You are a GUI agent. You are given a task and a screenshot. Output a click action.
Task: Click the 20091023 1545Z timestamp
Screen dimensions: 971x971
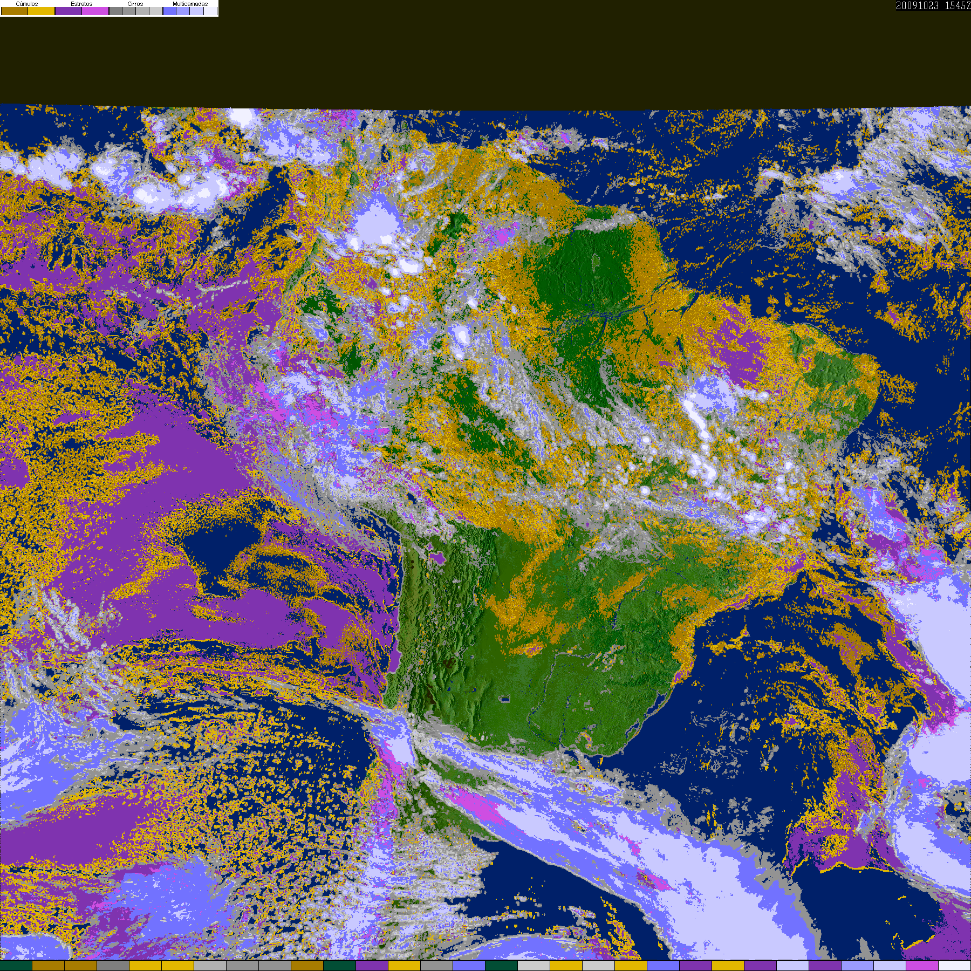point(933,5)
